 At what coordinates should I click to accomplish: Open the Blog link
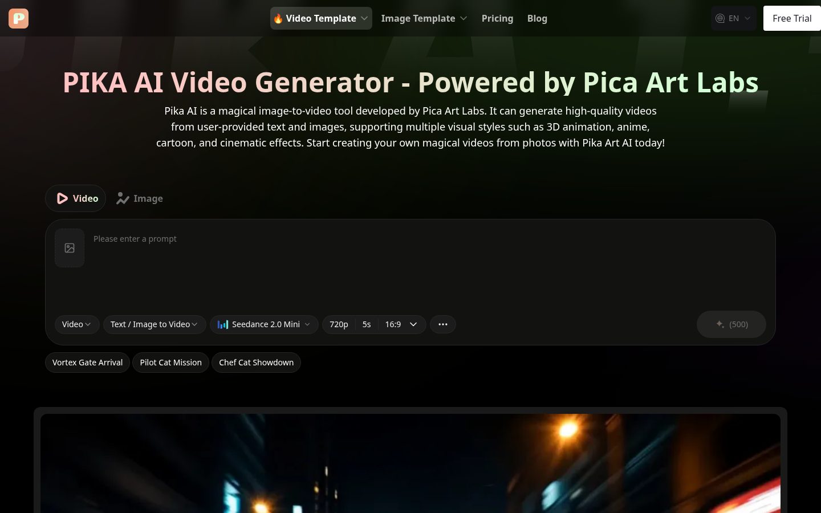pos(537,18)
